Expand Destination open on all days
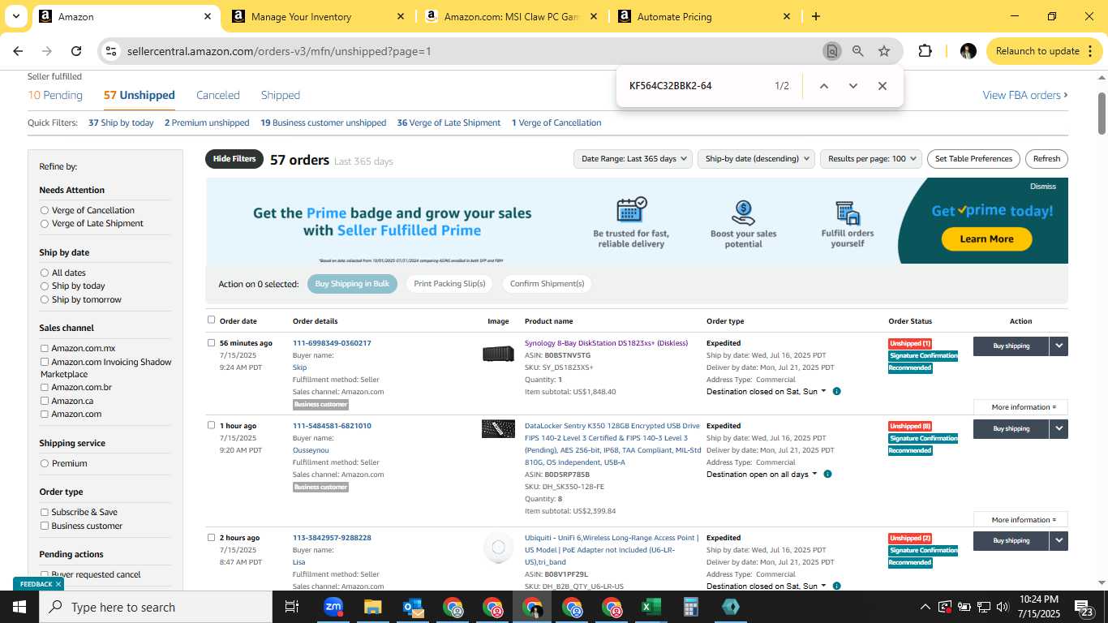The height and width of the screenshot is (623, 1108). coord(762,475)
